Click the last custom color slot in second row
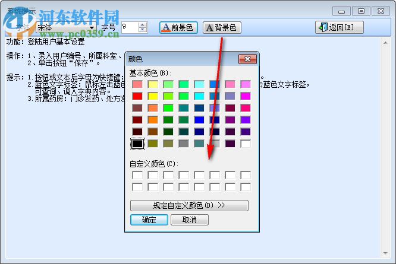This screenshot has width=396, height=264. tap(246, 187)
